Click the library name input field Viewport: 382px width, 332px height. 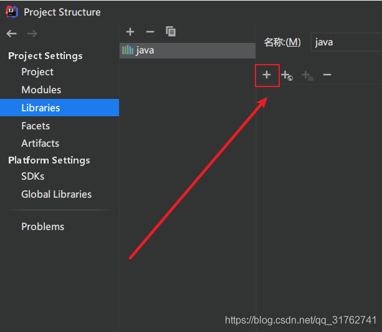click(x=346, y=42)
